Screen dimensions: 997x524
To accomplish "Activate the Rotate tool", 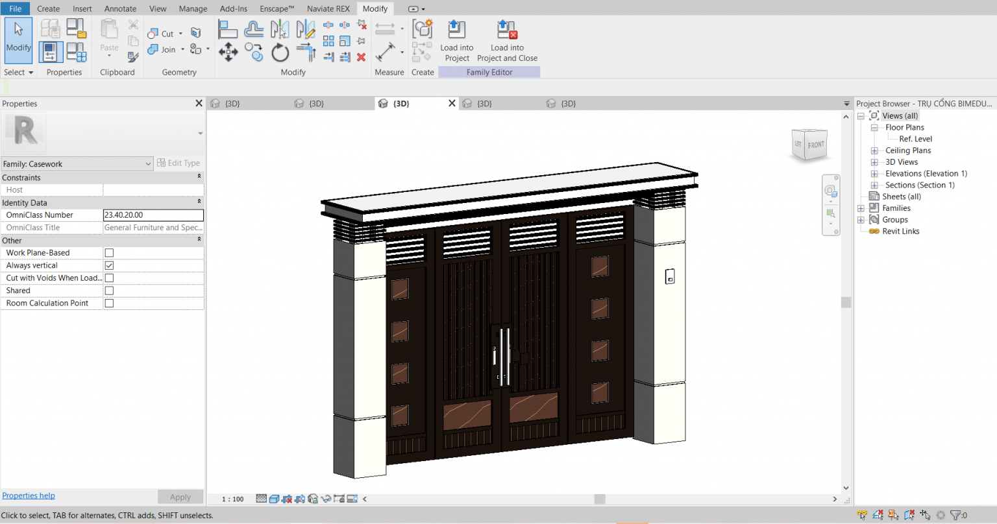I will 280,52.
